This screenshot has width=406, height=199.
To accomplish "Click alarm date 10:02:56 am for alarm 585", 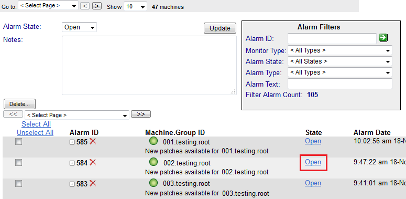I will pos(380,141).
